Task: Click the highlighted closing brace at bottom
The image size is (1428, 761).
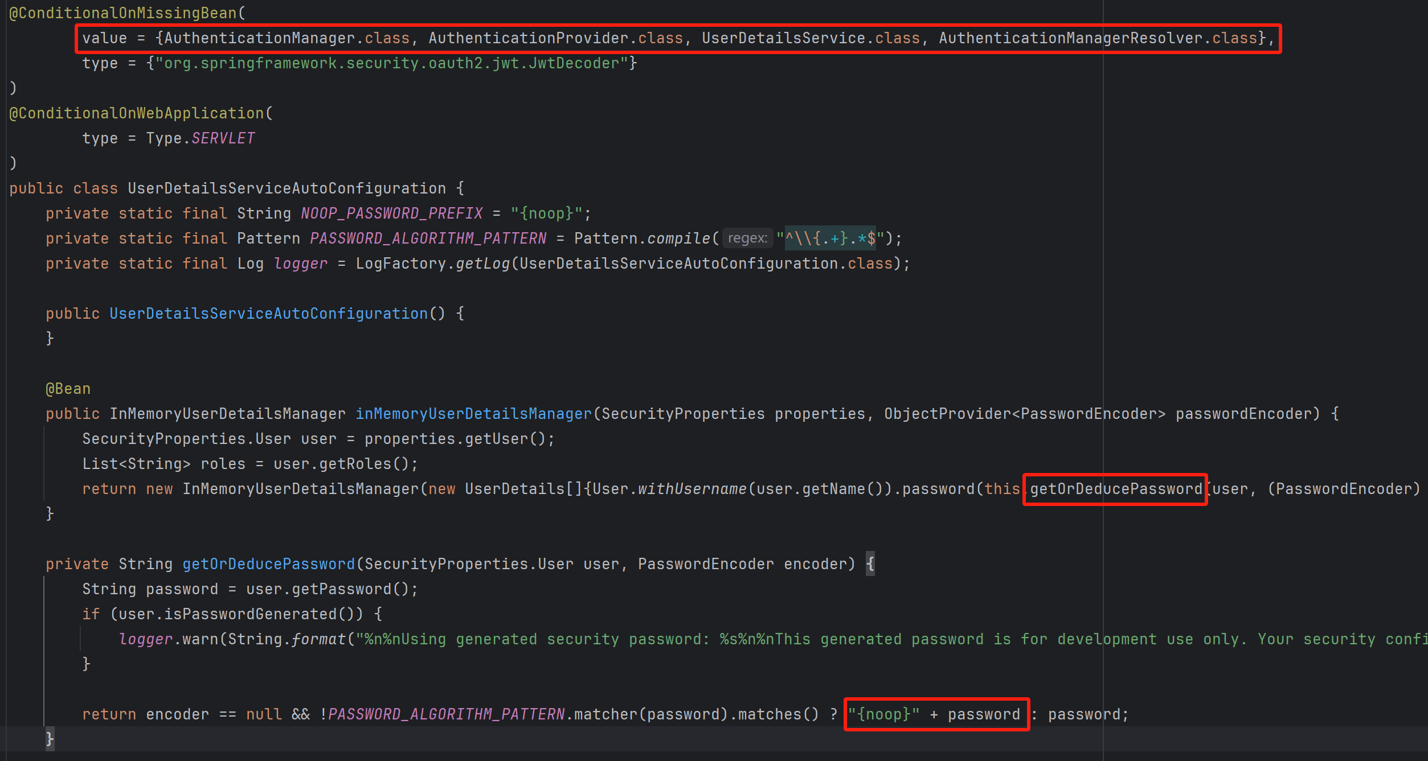Action: [x=50, y=739]
